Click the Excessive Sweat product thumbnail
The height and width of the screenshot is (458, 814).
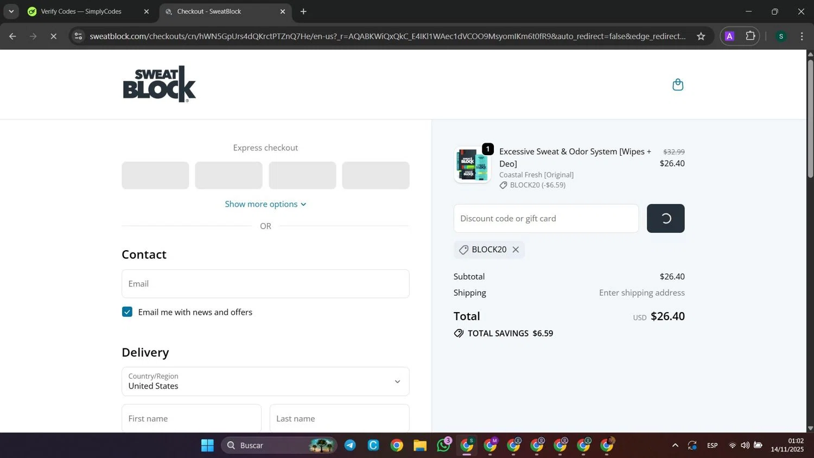coord(472,164)
